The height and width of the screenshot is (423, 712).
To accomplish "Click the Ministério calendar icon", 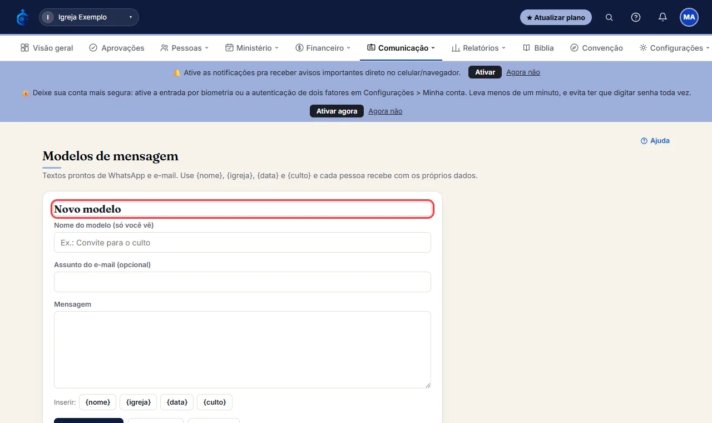I will (x=229, y=48).
